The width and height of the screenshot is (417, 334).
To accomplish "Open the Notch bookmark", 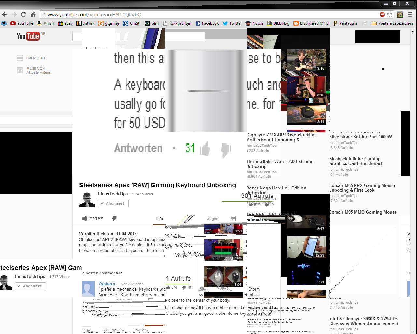I will click(254, 23).
